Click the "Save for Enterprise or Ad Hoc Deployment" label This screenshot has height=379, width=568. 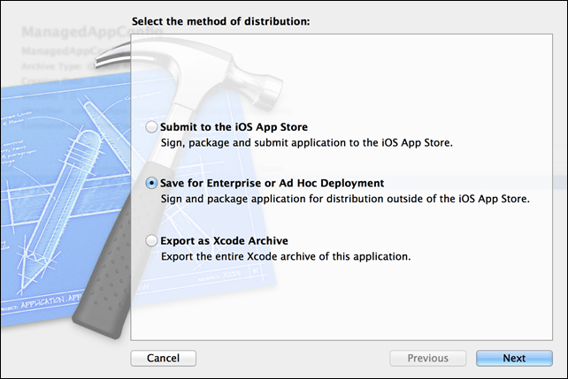[272, 183]
